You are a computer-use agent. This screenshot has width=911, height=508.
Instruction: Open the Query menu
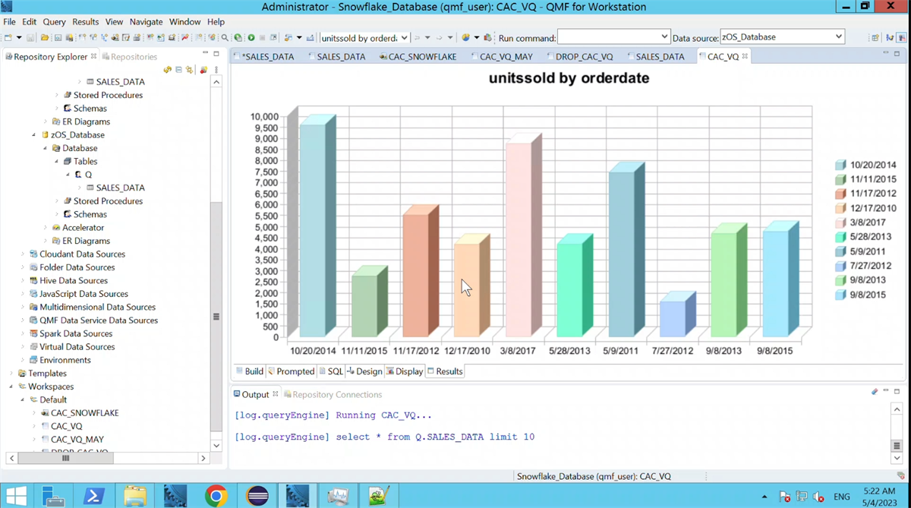pyautogui.click(x=54, y=22)
